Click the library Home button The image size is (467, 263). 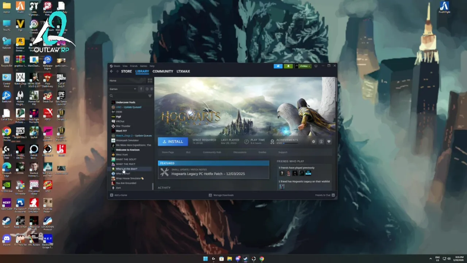[x=127, y=80]
